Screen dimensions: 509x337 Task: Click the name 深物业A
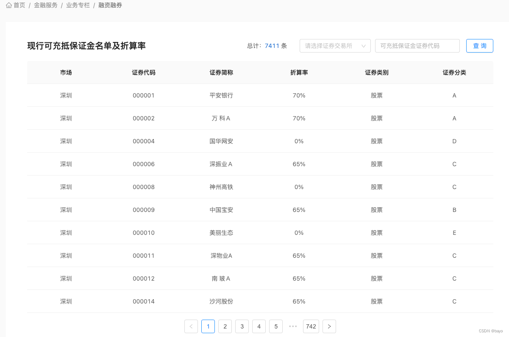[221, 256]
